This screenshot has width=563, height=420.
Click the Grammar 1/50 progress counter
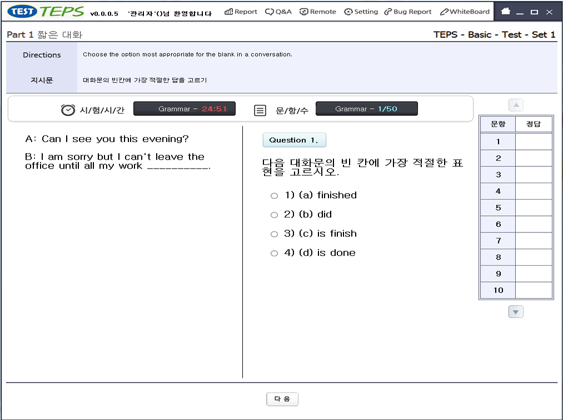[366, 109]
